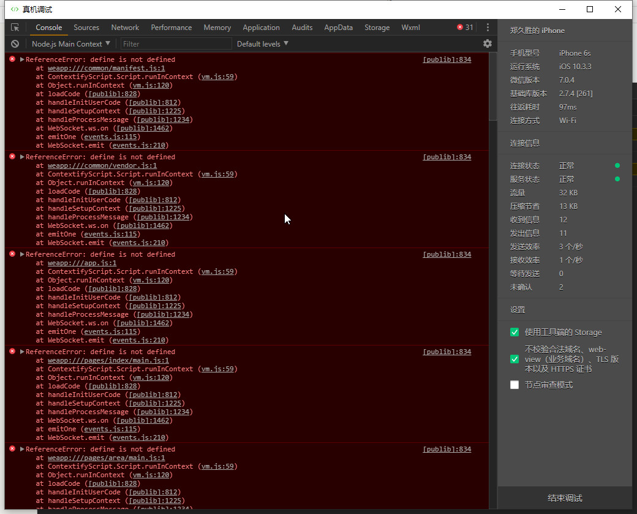Open Node.js Main Context dropdown
The width and height of the screenshot is (637, 514).
pyautogui.click(x=70, y=44)
